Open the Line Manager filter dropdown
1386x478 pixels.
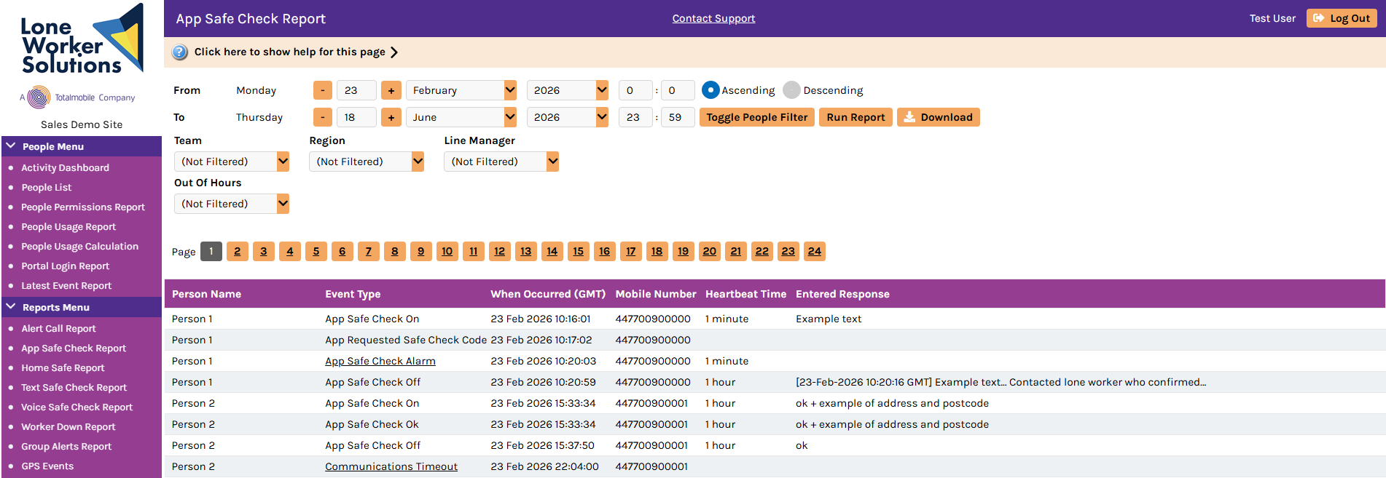(501, 162)
